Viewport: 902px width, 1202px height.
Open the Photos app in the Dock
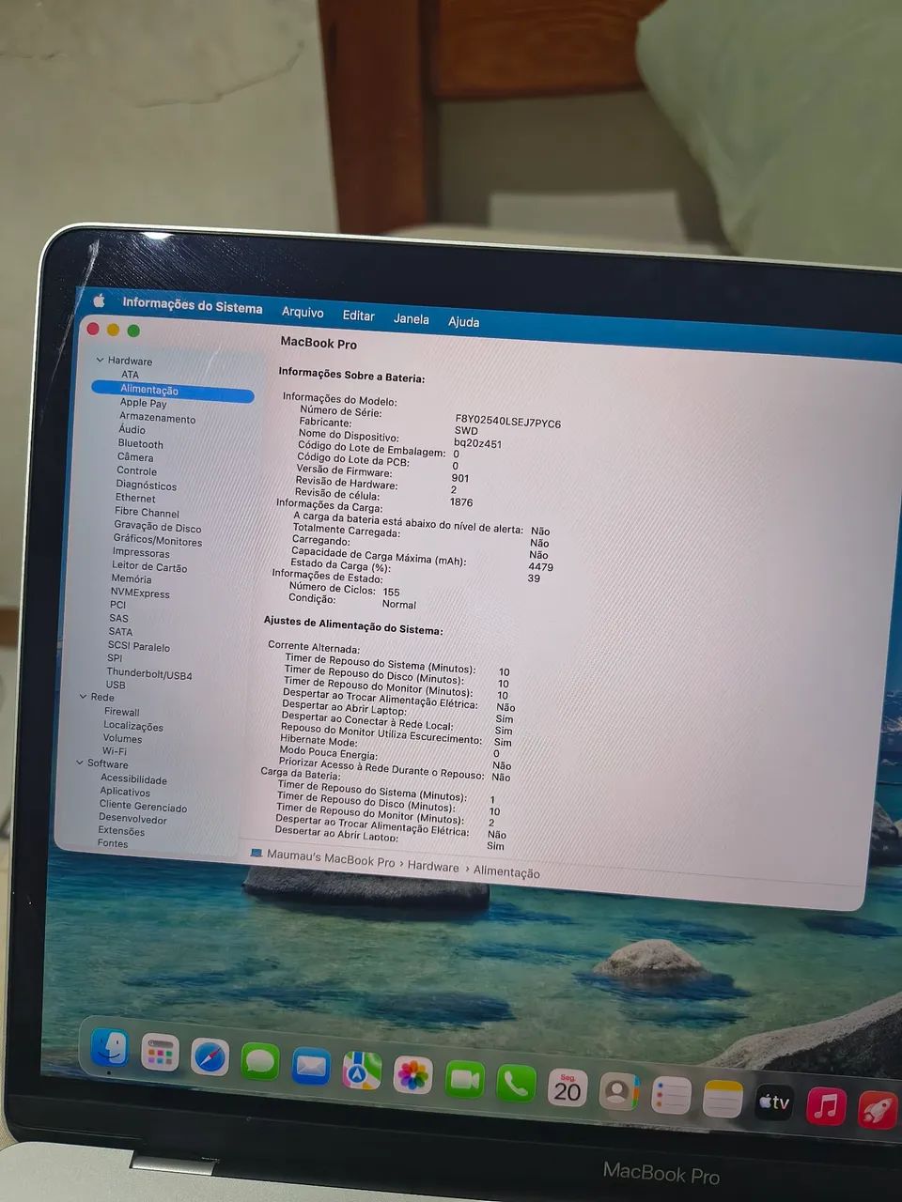click(412, 1075)
